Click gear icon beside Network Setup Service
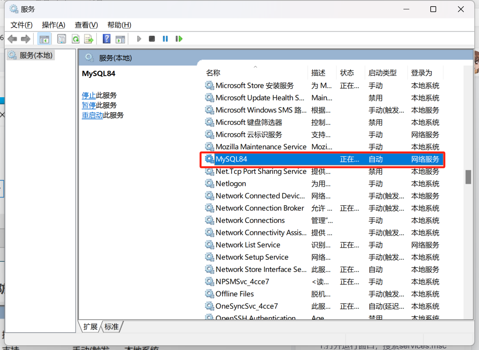479x350 pixels. 210,257
